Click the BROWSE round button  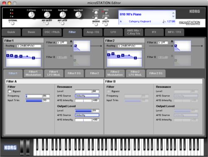coord(96,24)
